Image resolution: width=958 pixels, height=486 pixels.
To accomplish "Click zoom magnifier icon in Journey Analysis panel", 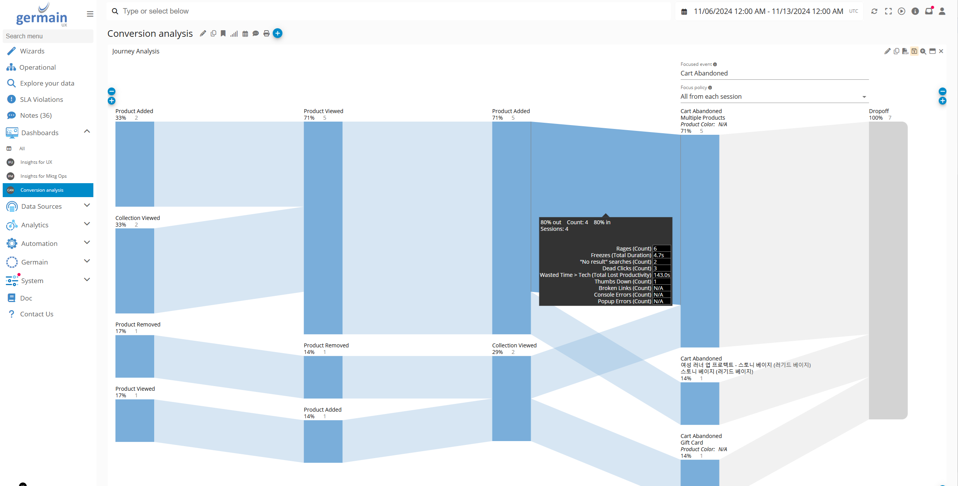I will (x=923, y=51).
